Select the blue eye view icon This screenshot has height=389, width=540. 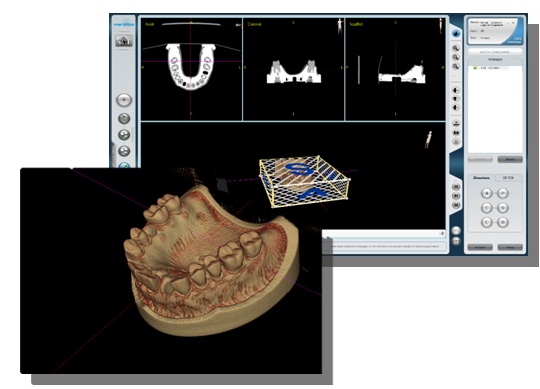coord(456,34)
